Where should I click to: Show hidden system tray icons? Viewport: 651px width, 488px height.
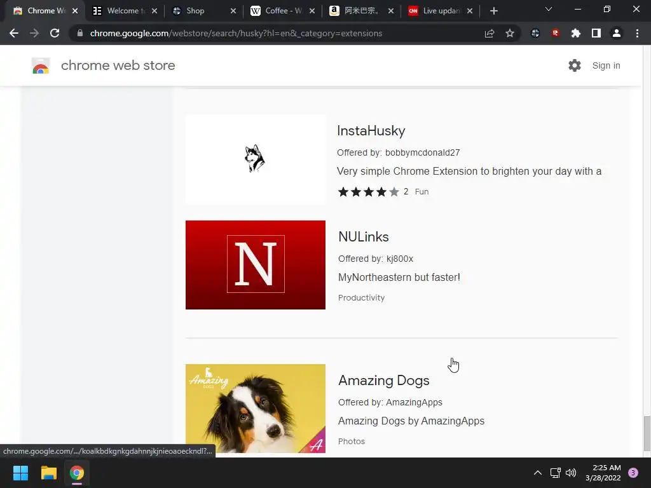click(538, 473)
